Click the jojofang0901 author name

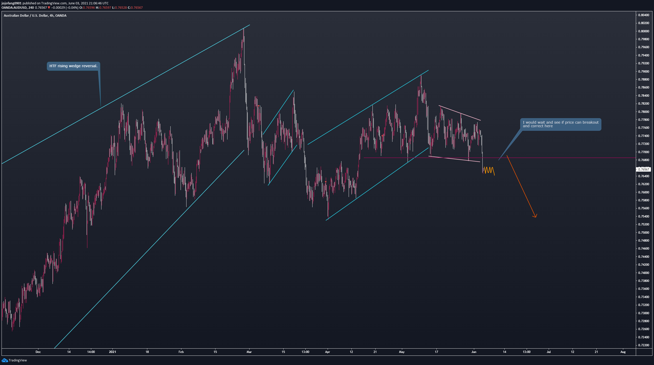[x=11, y=3]
